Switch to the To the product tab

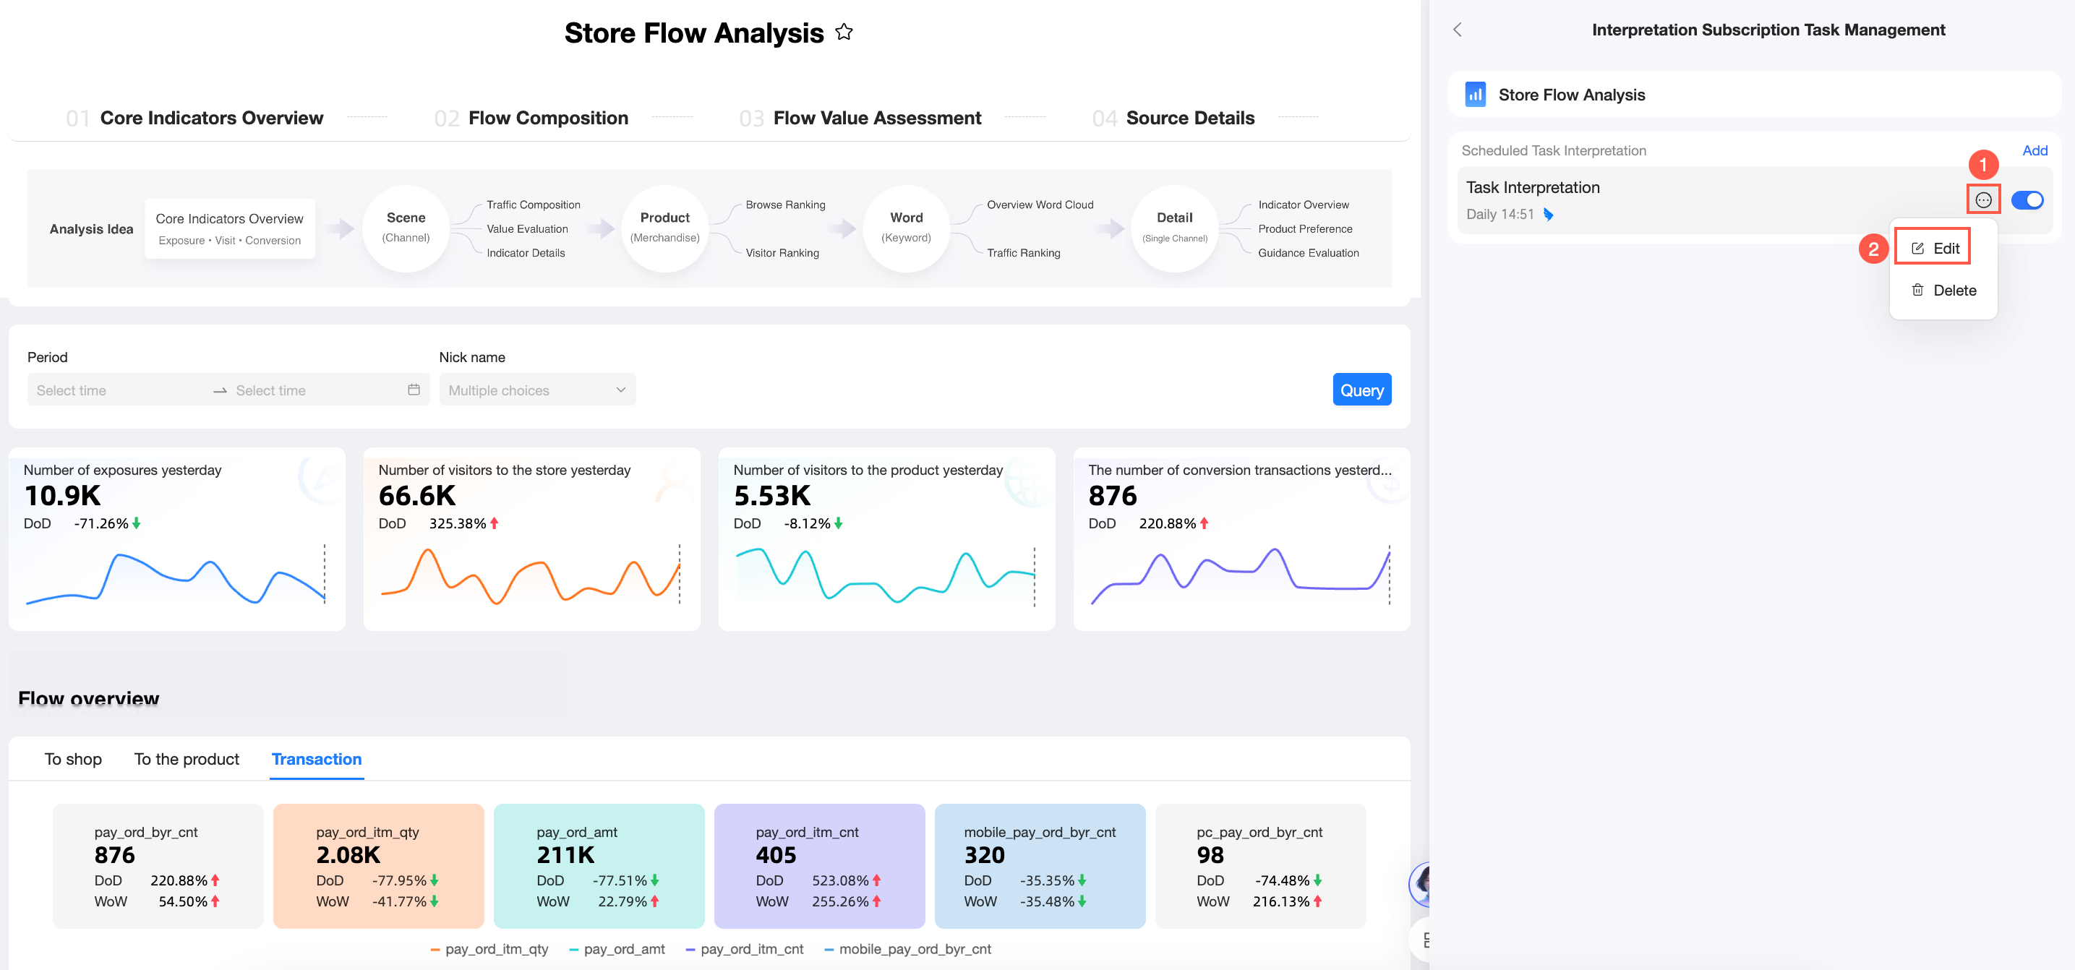[186, 759]
